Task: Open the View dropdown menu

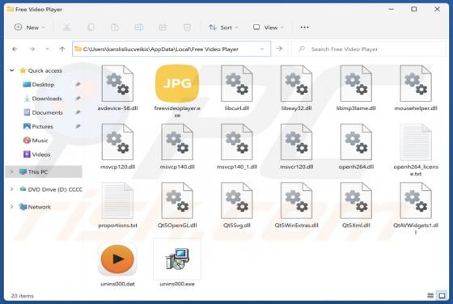Action: [x=269, y=27]
